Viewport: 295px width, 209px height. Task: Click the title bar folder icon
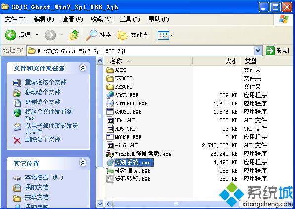click(x=5, y=7)
